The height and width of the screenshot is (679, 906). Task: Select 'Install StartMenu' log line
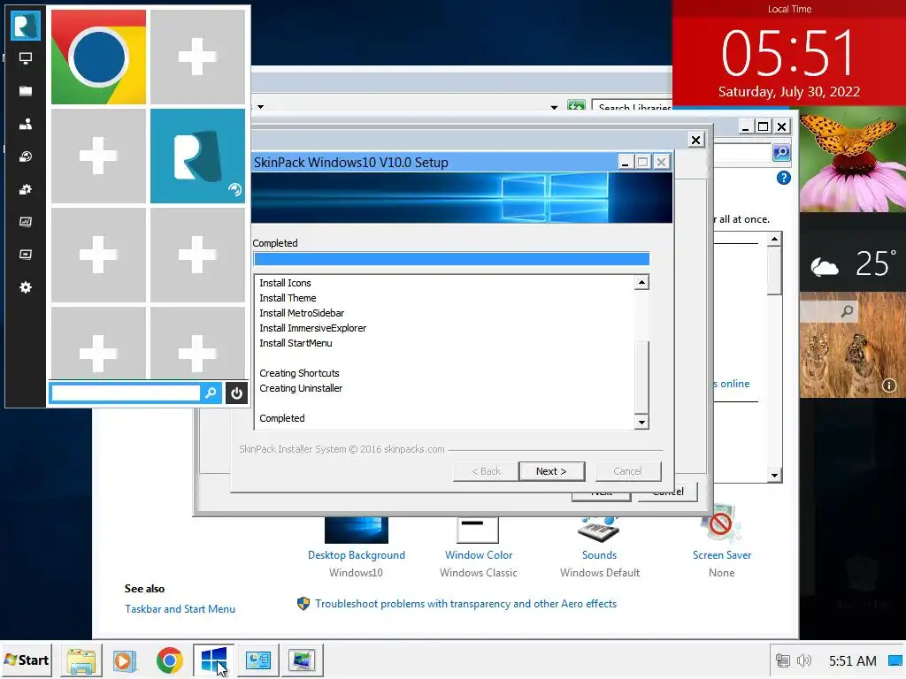tap(296, 343)
